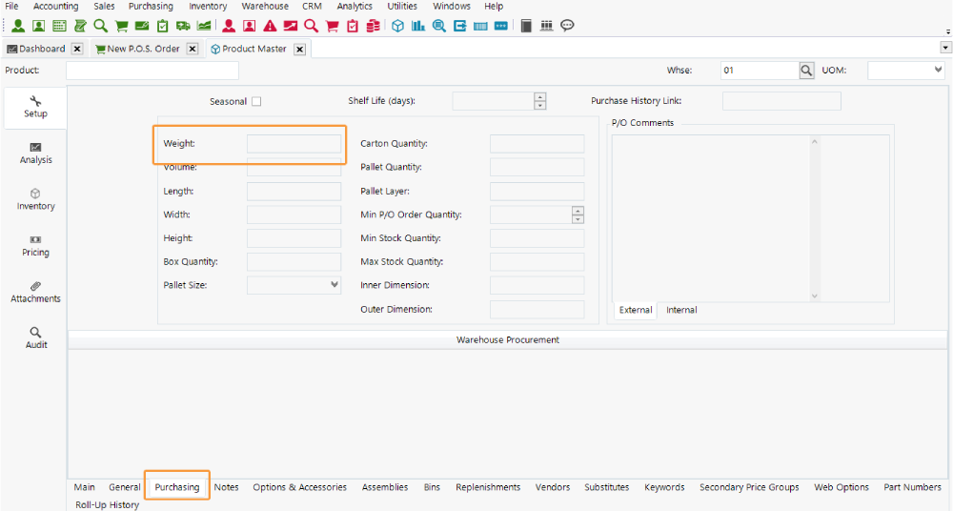This screenshot has width=953, height=511.
Task: Click the blue inventory search magnifier icon
Action: [438, 26]
